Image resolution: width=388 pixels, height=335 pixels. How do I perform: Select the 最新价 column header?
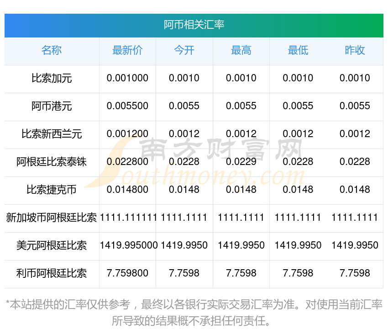127,50
